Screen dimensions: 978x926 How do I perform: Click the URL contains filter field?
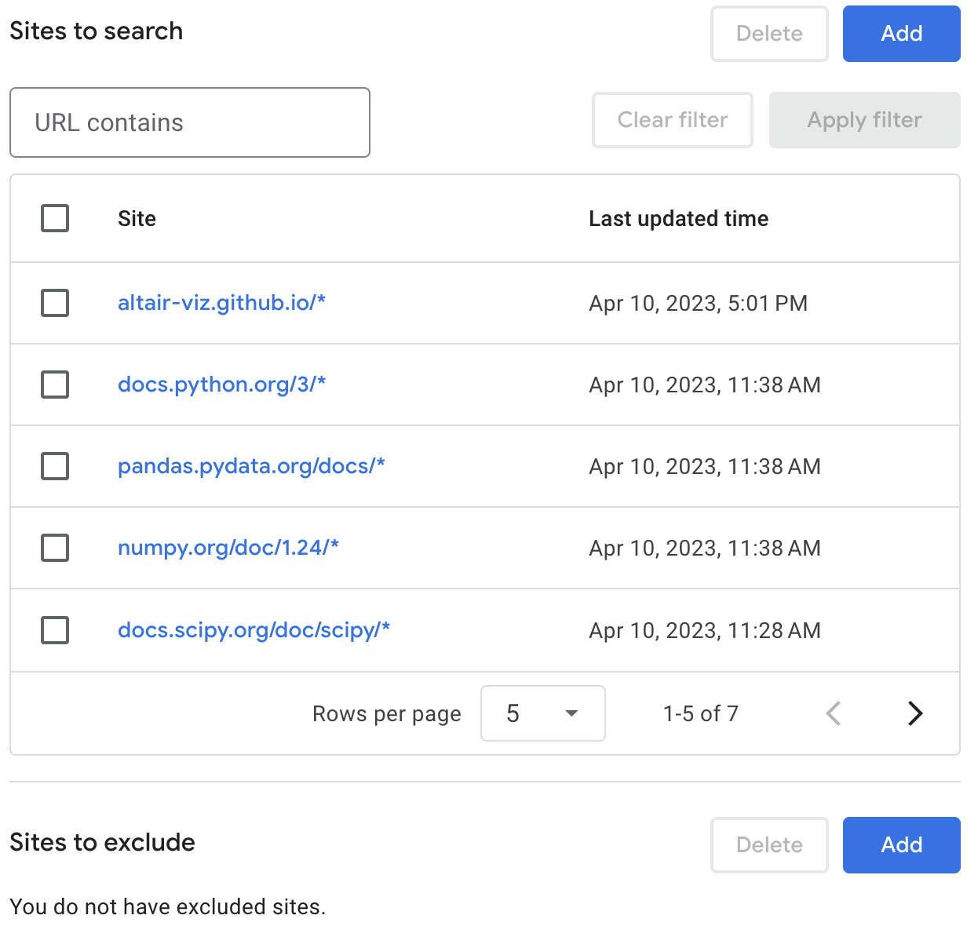click(x=189, y=122)
